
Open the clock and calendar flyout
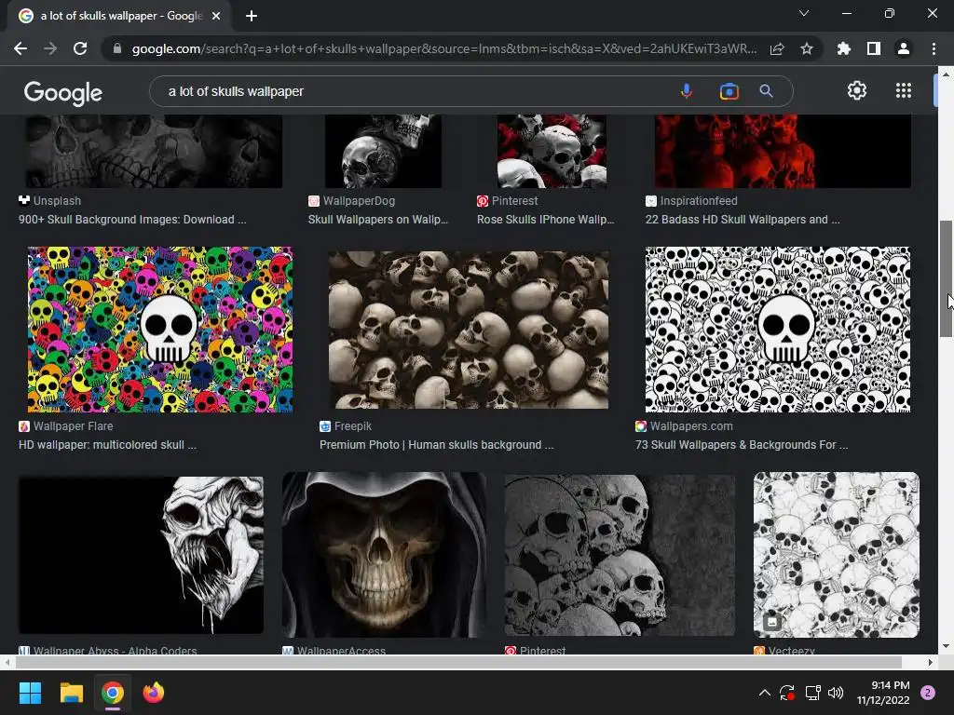coord(883,693)
